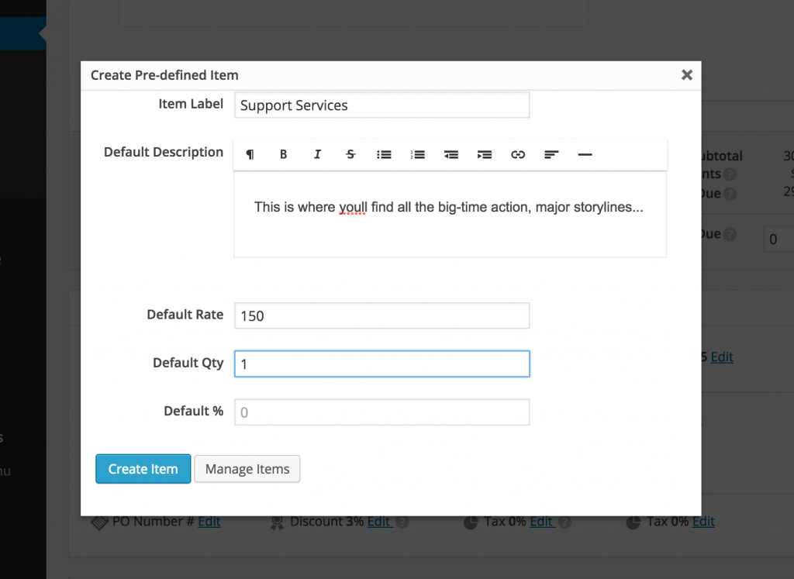Click inside the Item Label field
Image resolution: width=794 pixels, height=579 pixels.
point(381,105)
